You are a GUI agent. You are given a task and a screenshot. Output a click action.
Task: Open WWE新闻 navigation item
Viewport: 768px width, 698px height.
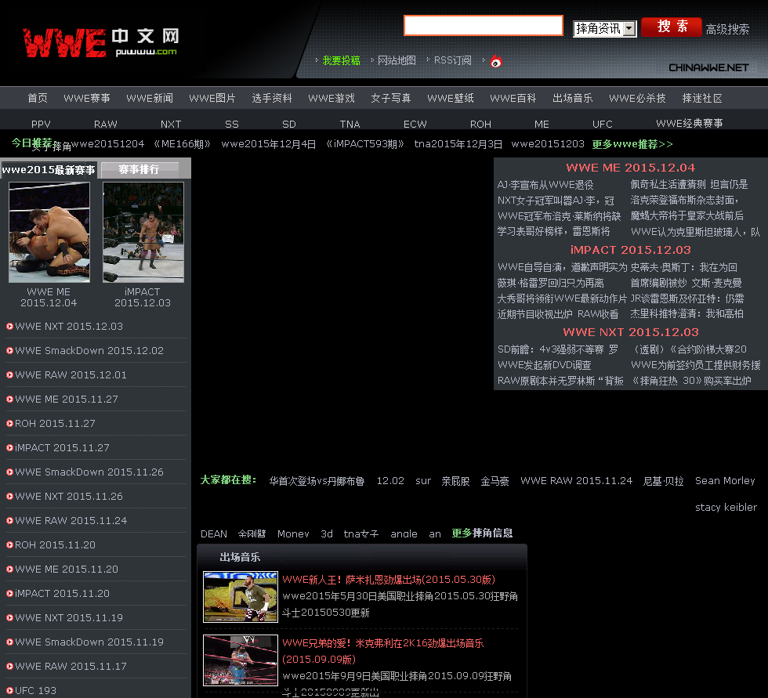click(150, 99)
